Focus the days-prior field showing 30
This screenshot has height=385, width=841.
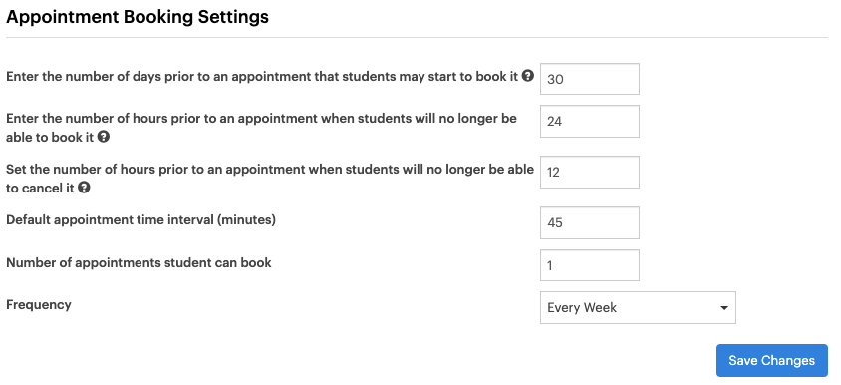click(x=590, y=79)
